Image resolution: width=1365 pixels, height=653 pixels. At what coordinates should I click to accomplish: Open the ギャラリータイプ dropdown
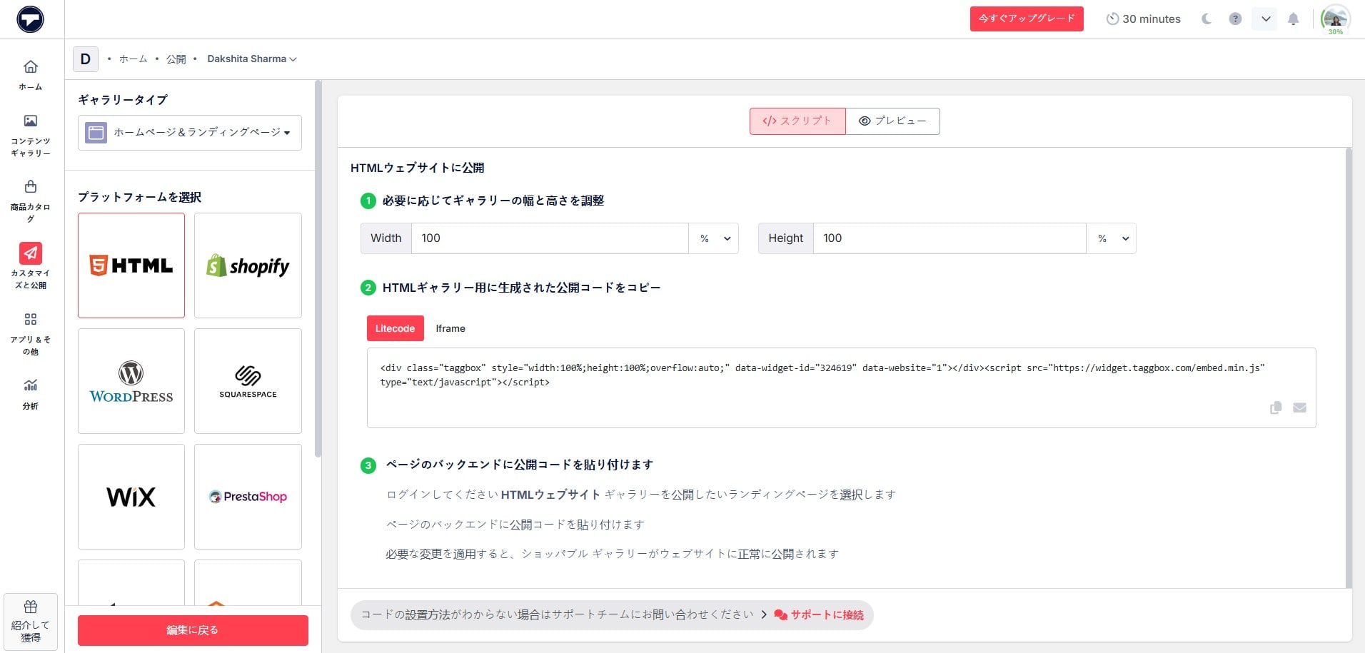(190, 133)
